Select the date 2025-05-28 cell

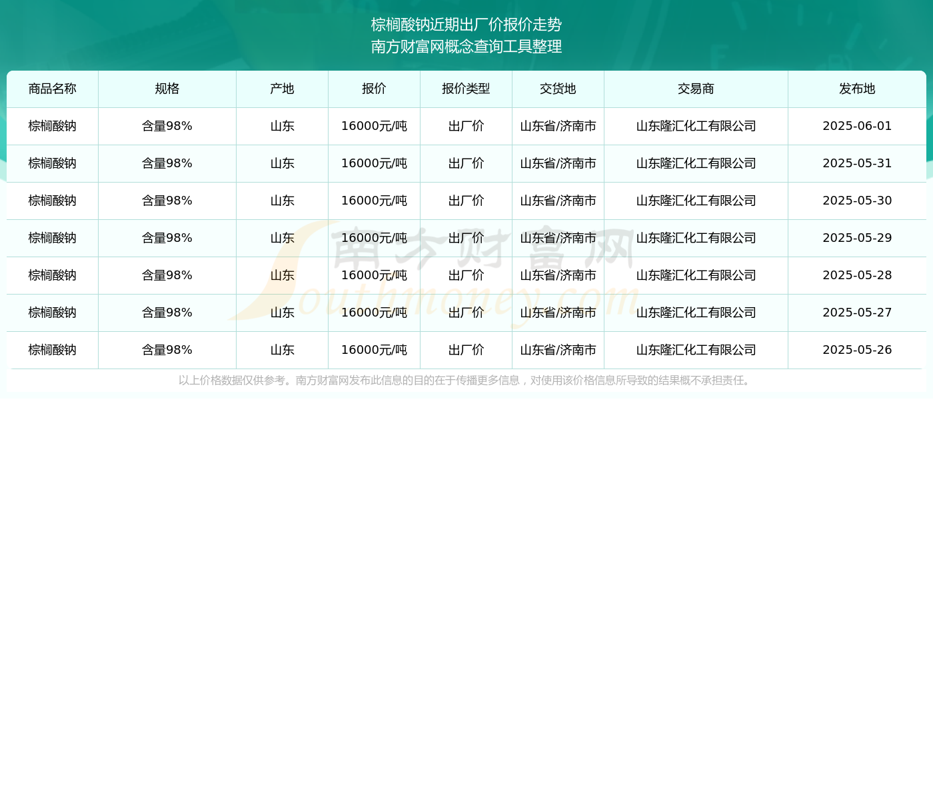point(857,275)
